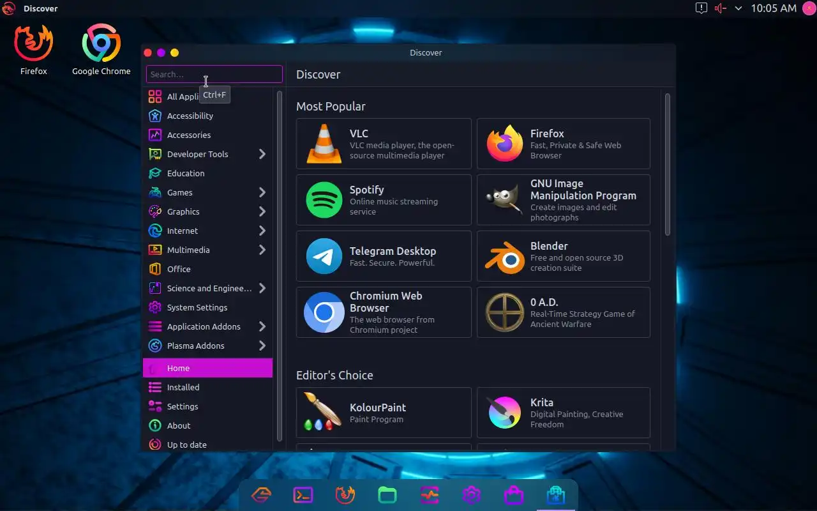817x511 pixels.
Task: Open the file manager dock icon
Action: (x=387, y=495)
